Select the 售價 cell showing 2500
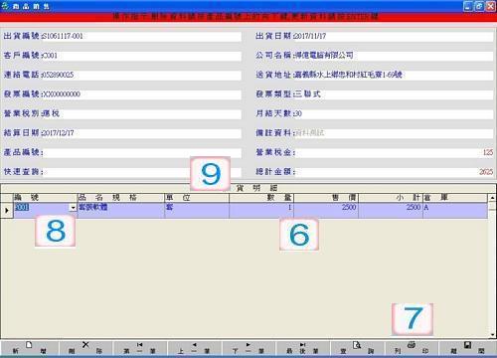 pyautogui.click(x=326, y=210)
